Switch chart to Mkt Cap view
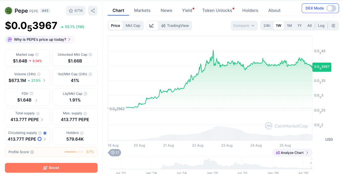The image size is (342, 174). click(x=133, y=25)
